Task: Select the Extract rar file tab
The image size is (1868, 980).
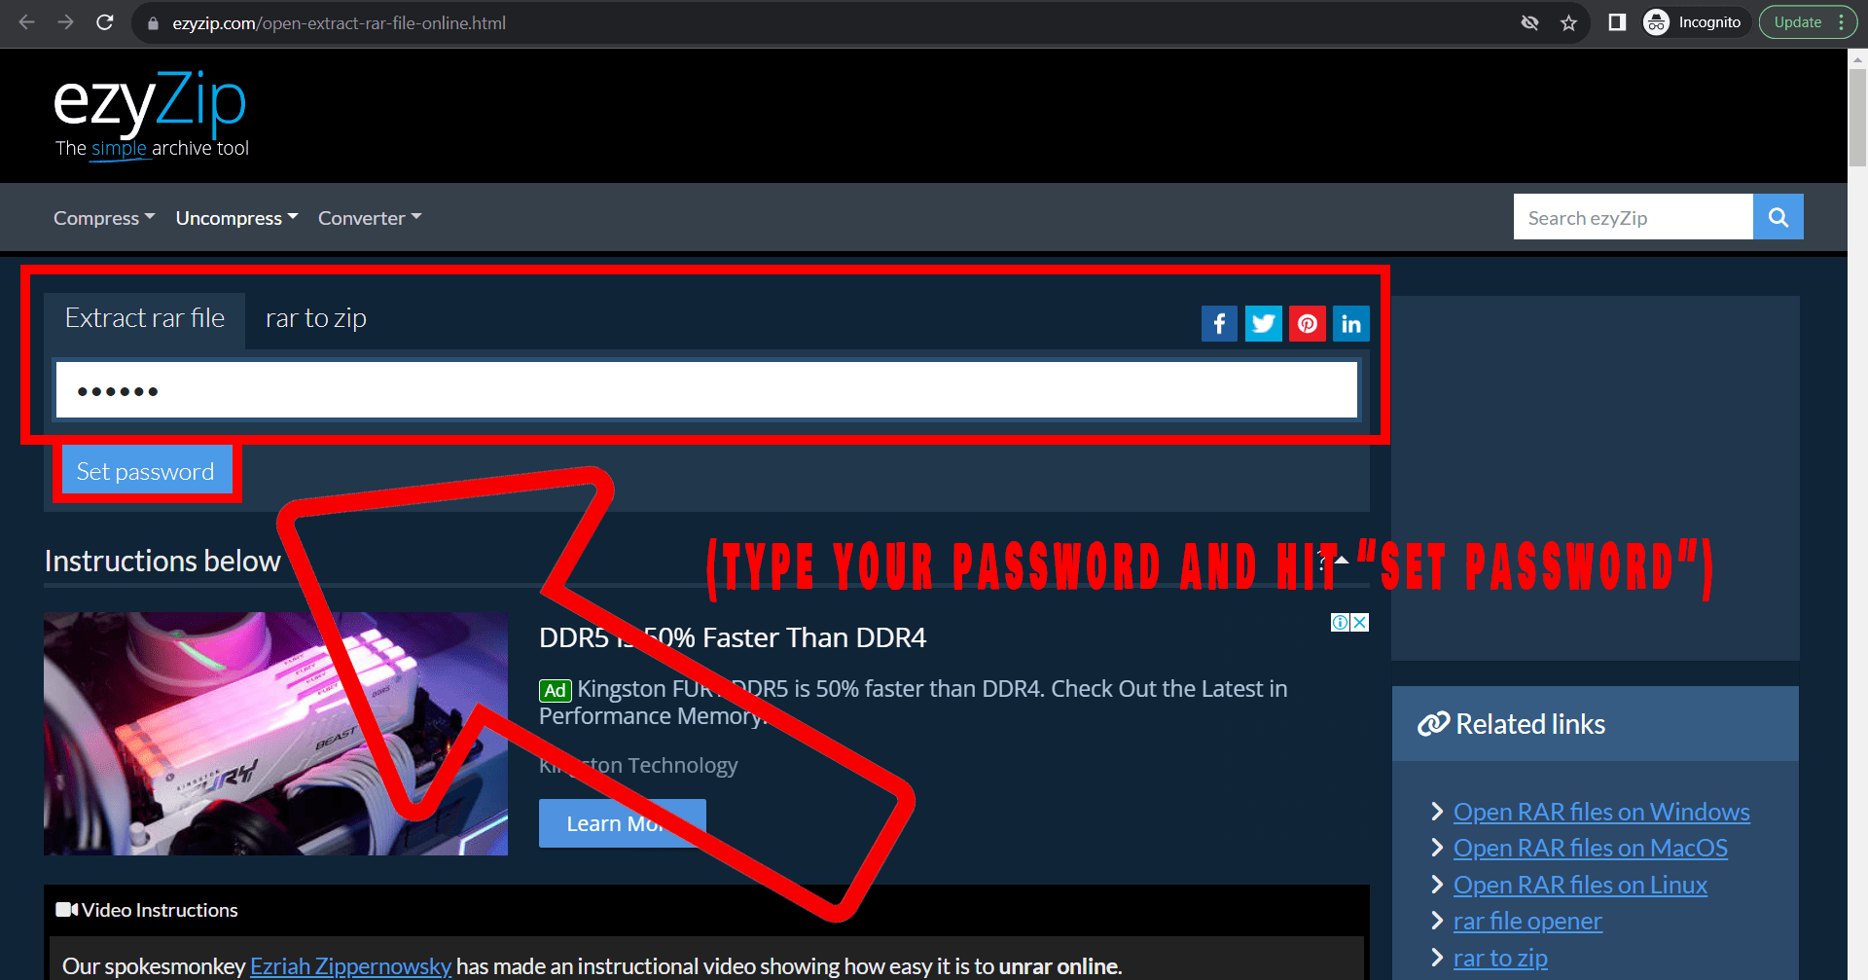Action: pos(144,317)
